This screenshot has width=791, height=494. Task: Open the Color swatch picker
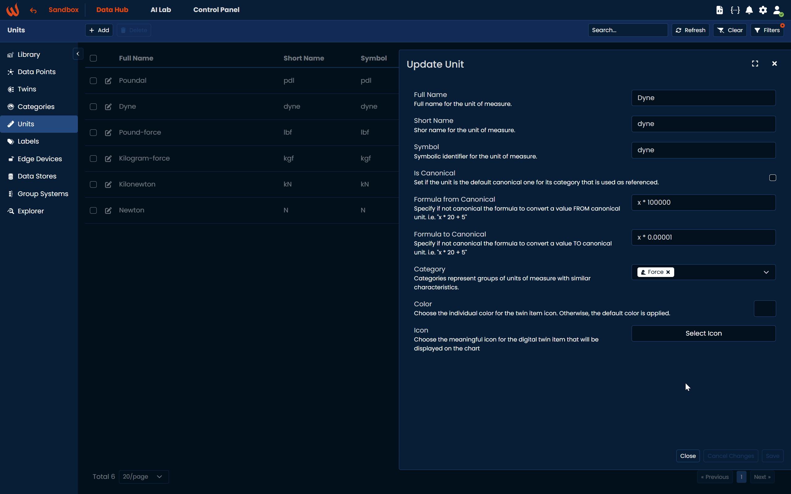coord(764,308)
